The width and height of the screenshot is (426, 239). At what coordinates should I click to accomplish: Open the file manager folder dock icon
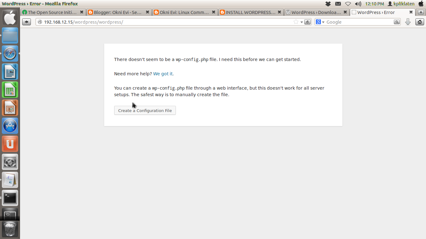(x=10, y=35)
